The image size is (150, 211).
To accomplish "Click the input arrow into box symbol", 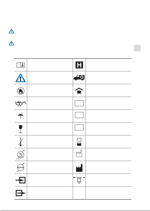I will pos(20,180).
